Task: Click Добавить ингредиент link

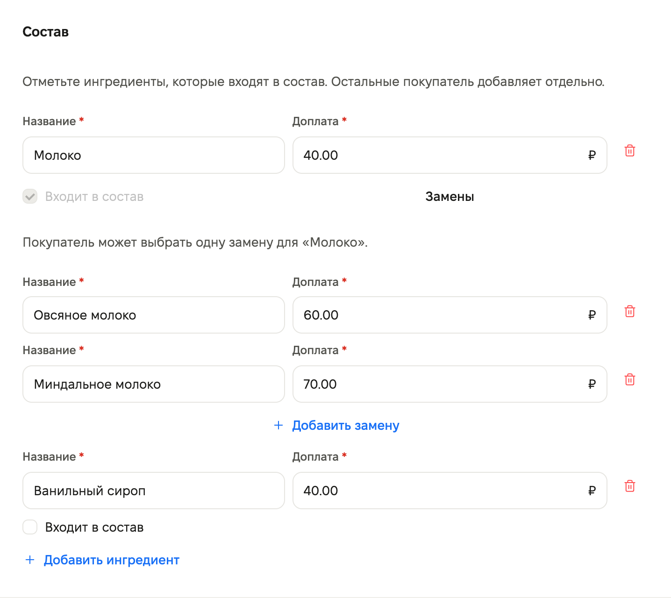Action: (102, 560)
